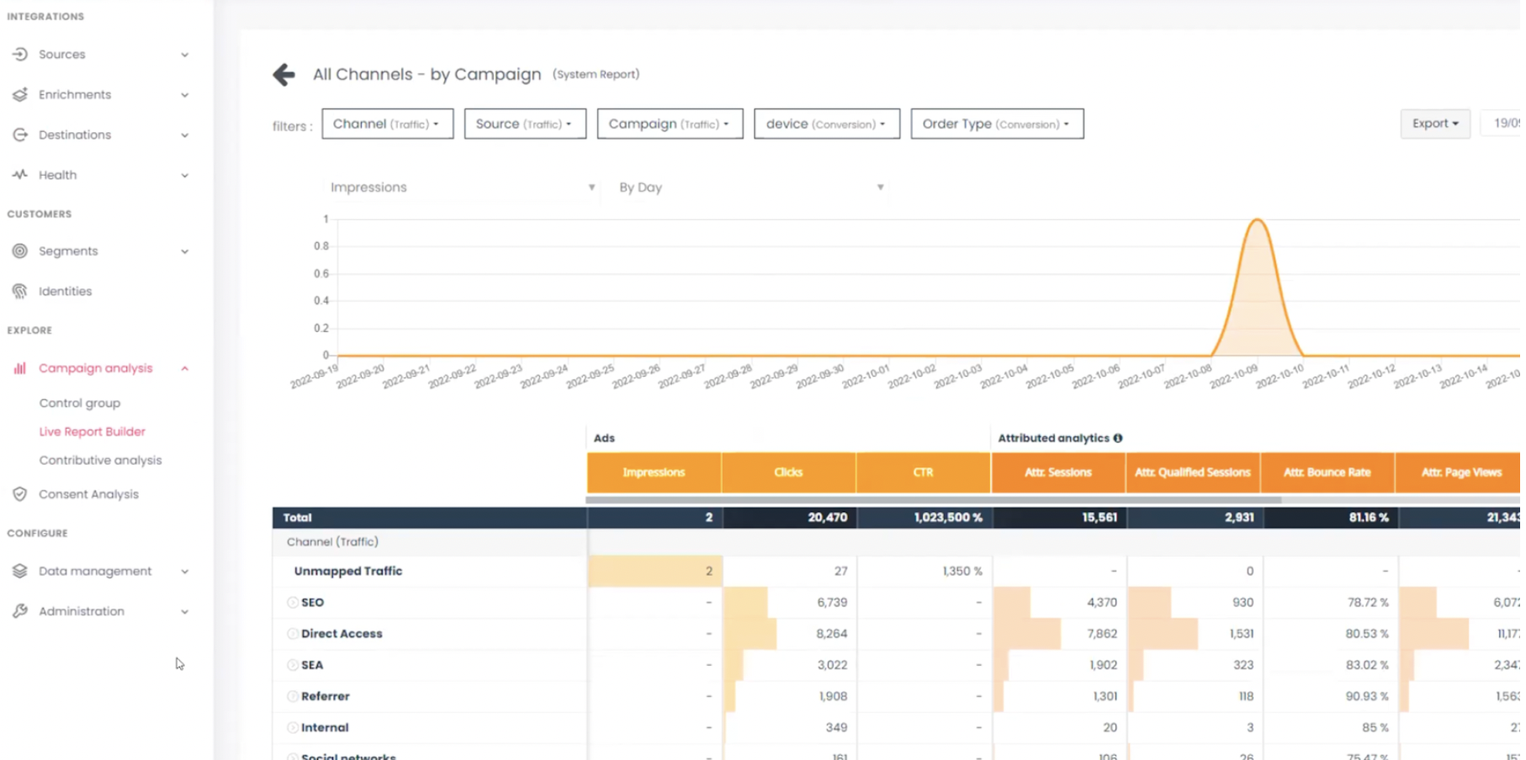Sort by CTR column header

923,472
